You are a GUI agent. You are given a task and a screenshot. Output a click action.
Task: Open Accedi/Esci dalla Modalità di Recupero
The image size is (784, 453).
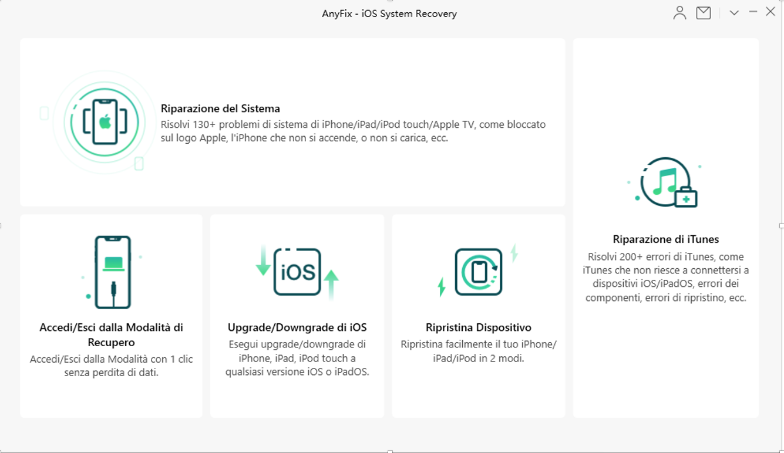tap(111, 335)
